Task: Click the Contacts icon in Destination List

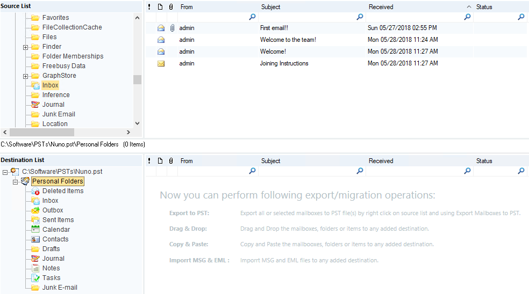Action: (35, 239)
